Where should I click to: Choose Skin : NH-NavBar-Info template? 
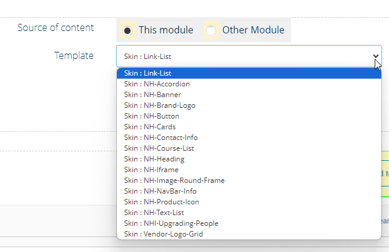(160, 191)
